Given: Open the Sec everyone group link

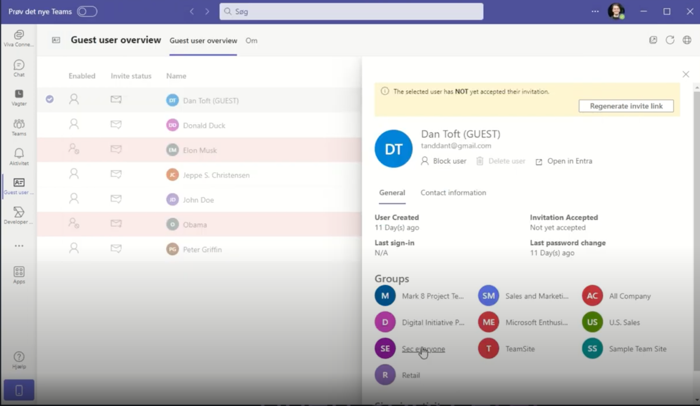Looking at the screenshot, I should (x=423, y=348).
